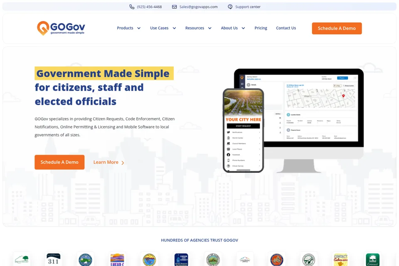Go to the Pricing page
399x266 pixels.
261,28
